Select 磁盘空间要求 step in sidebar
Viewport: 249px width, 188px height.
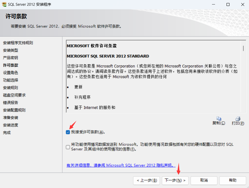tap(14, 95)
